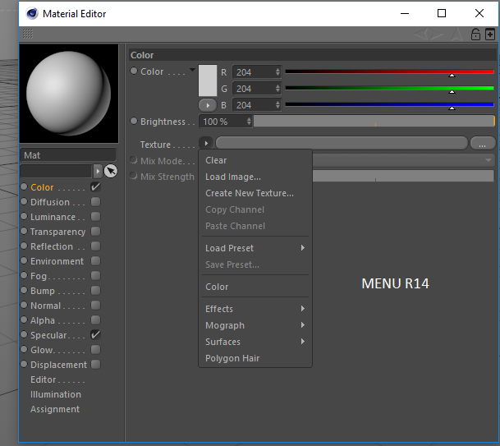Click the back arrow navigation icon

421,34
